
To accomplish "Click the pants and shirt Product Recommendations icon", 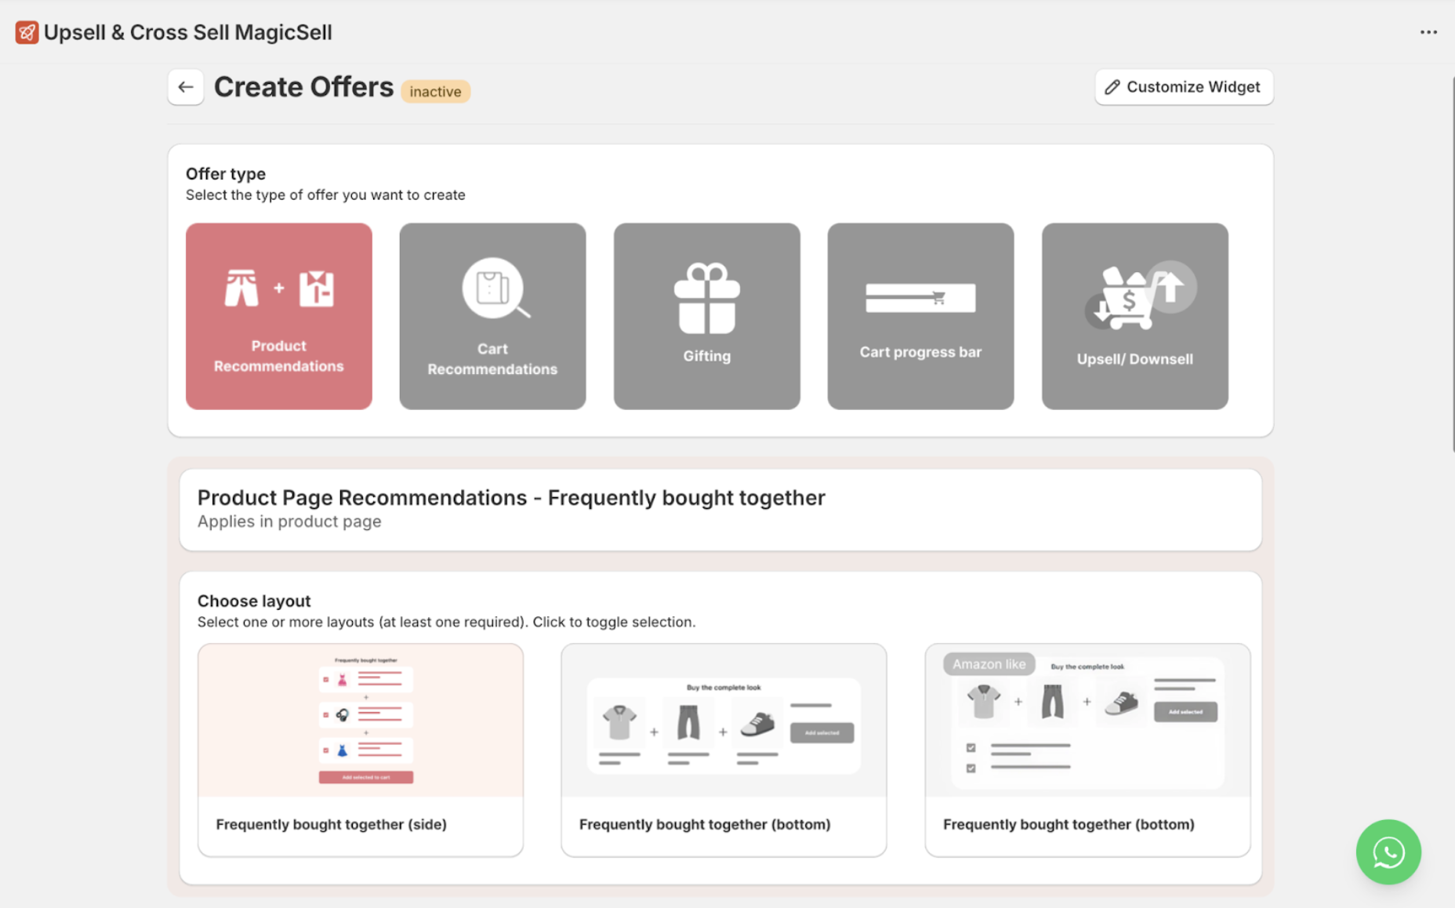I will [279, 289].
